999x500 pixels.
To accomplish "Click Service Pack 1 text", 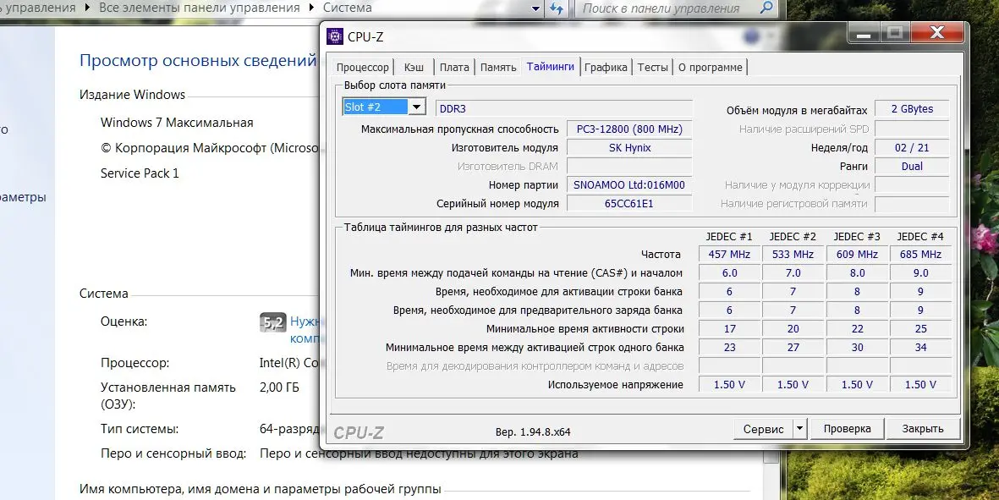I will (140, 173).
